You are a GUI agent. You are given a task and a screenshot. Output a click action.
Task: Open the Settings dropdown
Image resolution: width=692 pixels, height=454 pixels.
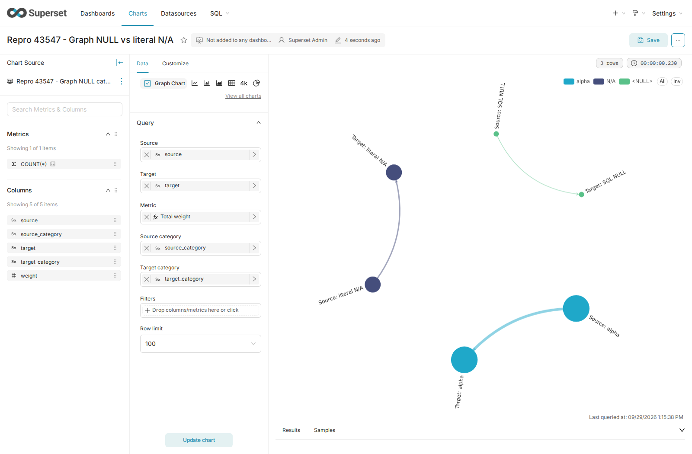pyautogui.click(x=667, y=13)
